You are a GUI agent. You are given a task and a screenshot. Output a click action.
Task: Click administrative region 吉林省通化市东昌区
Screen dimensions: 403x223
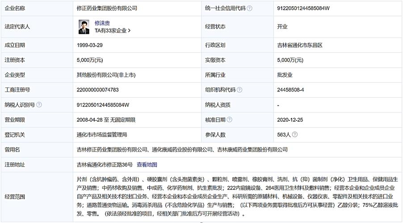coord(300,45)
